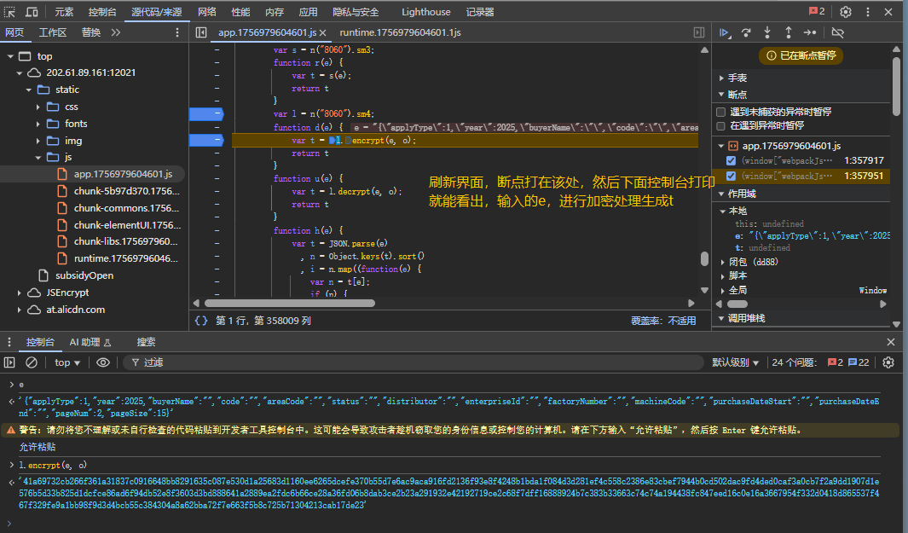The width and height of the screenshot is (908, 533).
Task: Uncheck the breakpoint at line 1:357917
Action: click(x=731, y=160)
